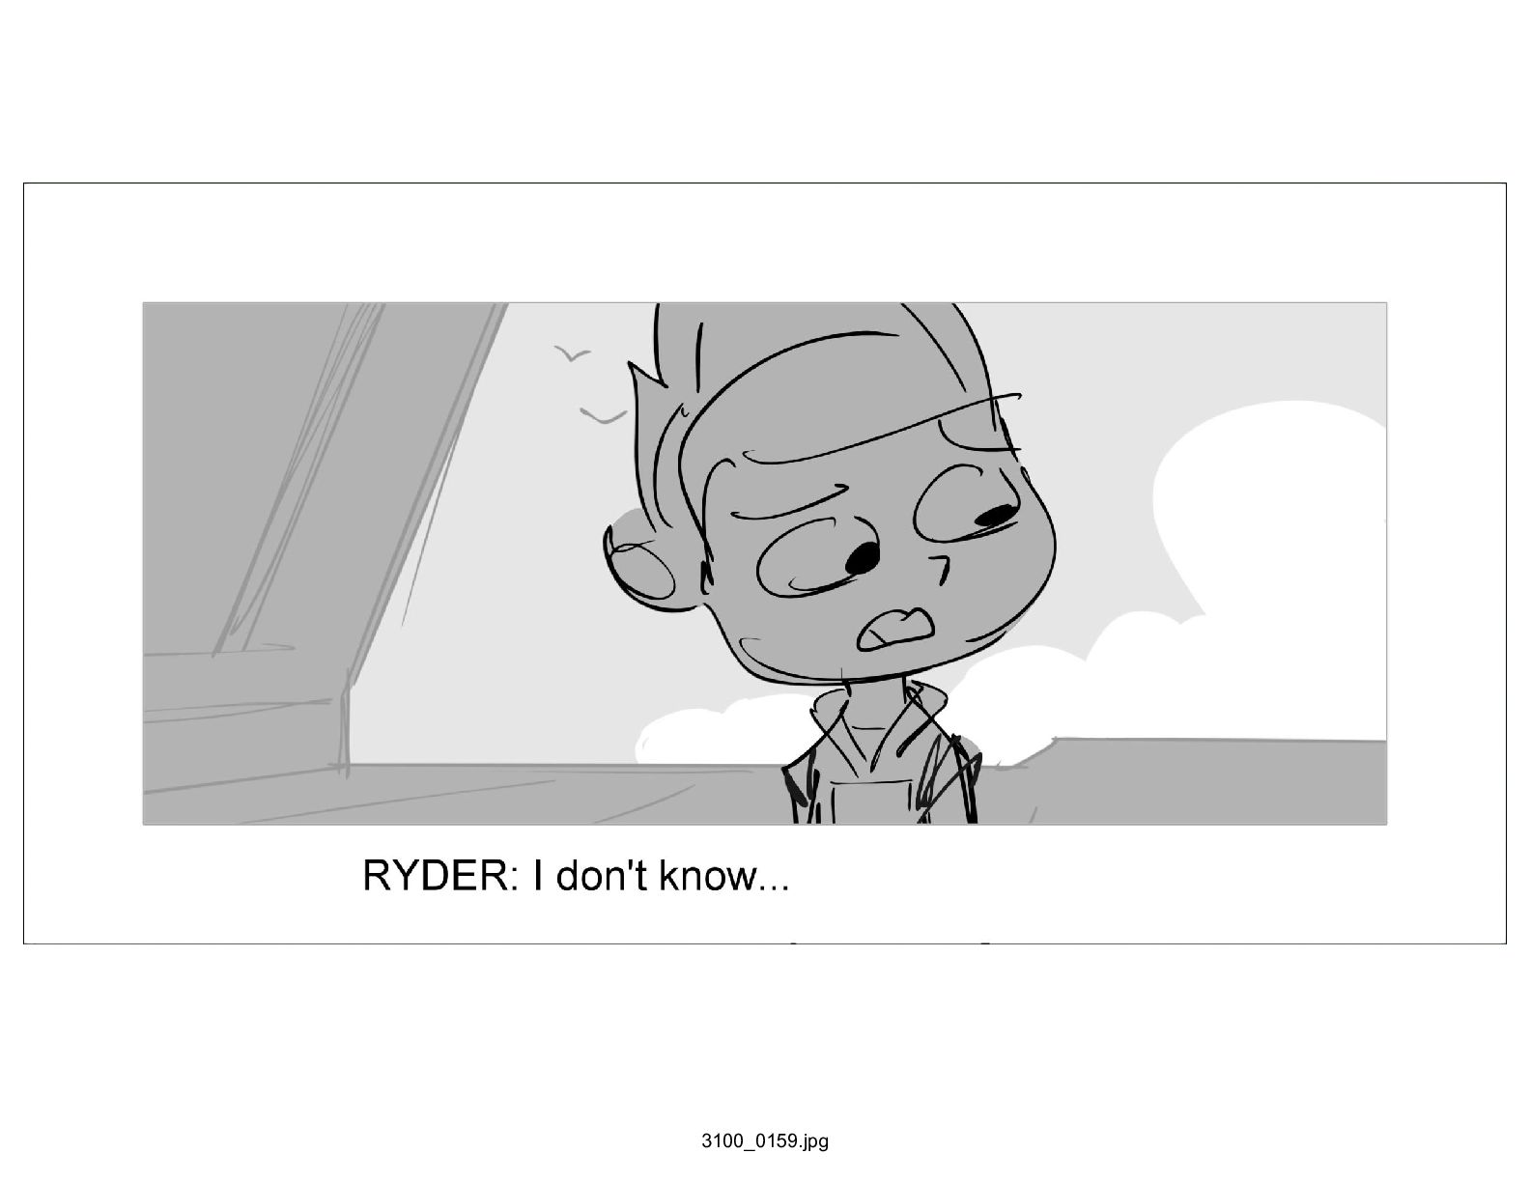This screenshot has width=1530, height=1182.
Task: Click Ryder's open mouth in the drawing
Action: [x=894, y=630]
